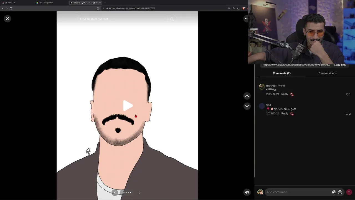Like ITAHANI's comment with heart icon
Viewport: 355px width, 200px height.
coord(347,94)
